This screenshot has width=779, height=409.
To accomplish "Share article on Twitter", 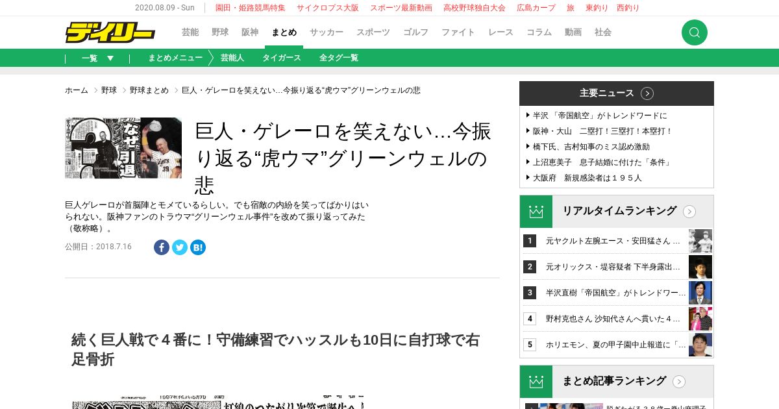I will 180,247.
